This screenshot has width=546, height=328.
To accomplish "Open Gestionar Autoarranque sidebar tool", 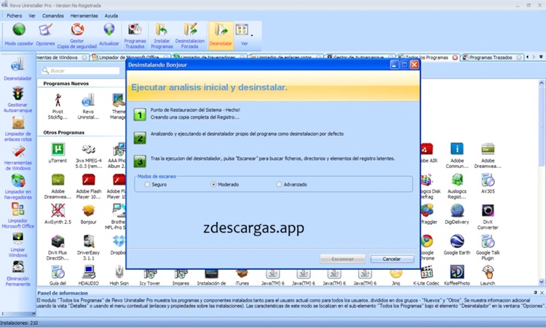I will tap(17, 100).
